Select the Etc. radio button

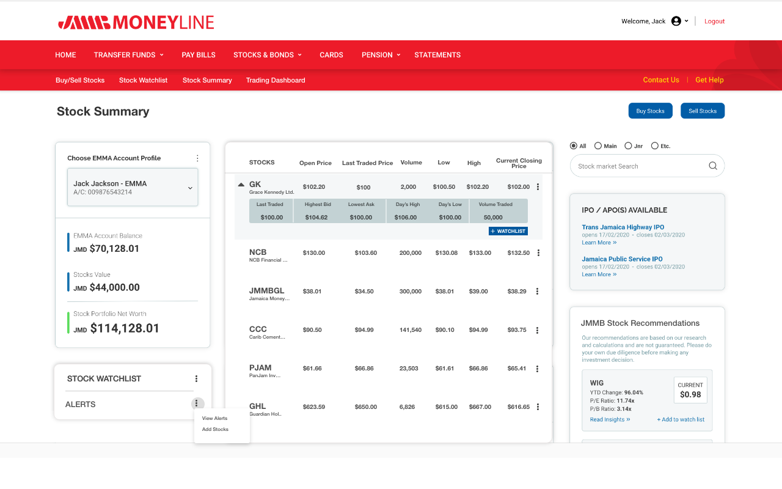[x=655, y=146]
